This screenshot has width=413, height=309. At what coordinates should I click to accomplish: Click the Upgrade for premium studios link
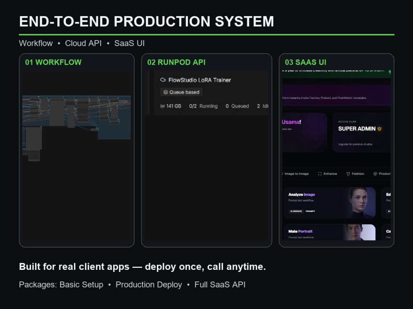click(x=355, y=144)
